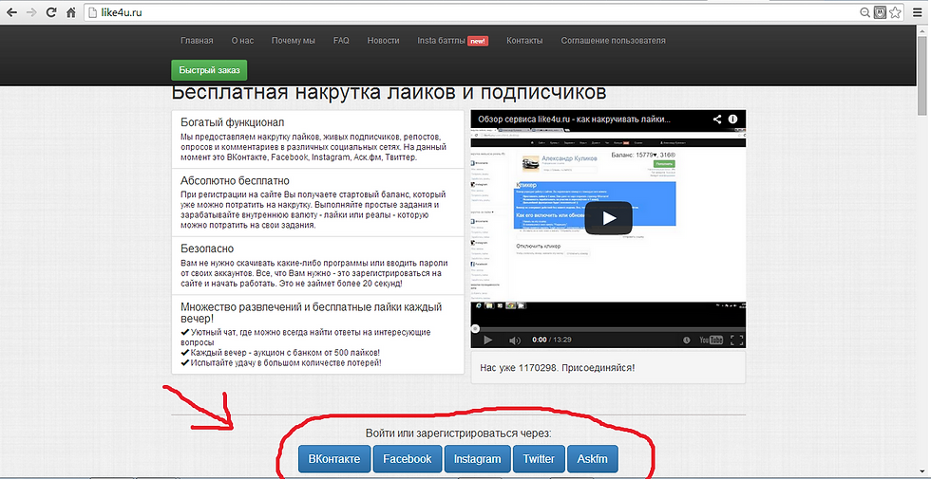The image size is (931, 479).
Task: Reload the page with the refresh icon
Action: (x=51, y=11)
